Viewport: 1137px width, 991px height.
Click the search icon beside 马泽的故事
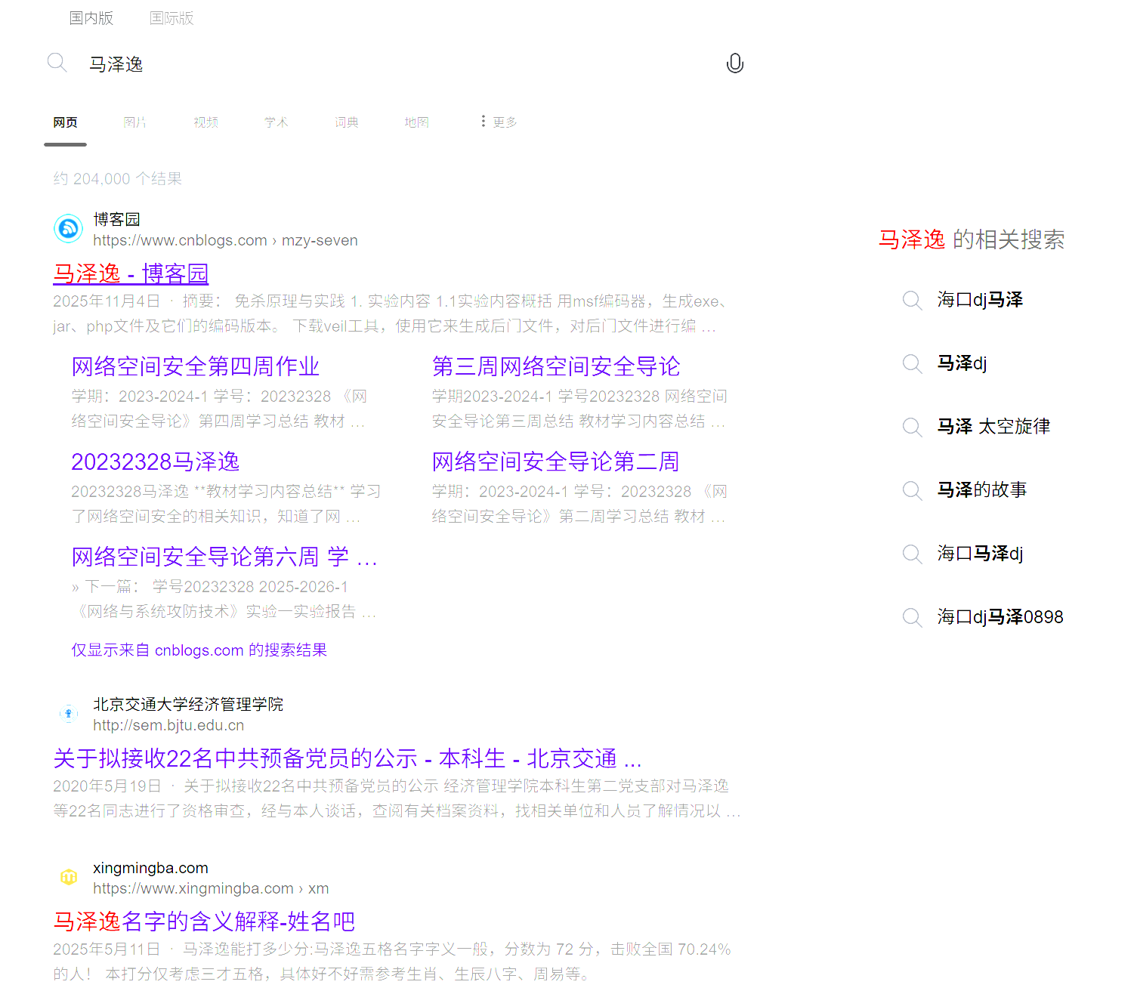[x=912, y=490]
